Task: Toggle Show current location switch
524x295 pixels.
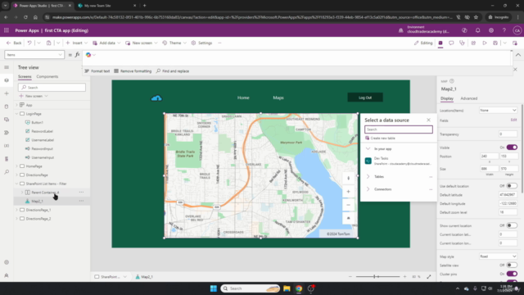Action: click(512, 225)
